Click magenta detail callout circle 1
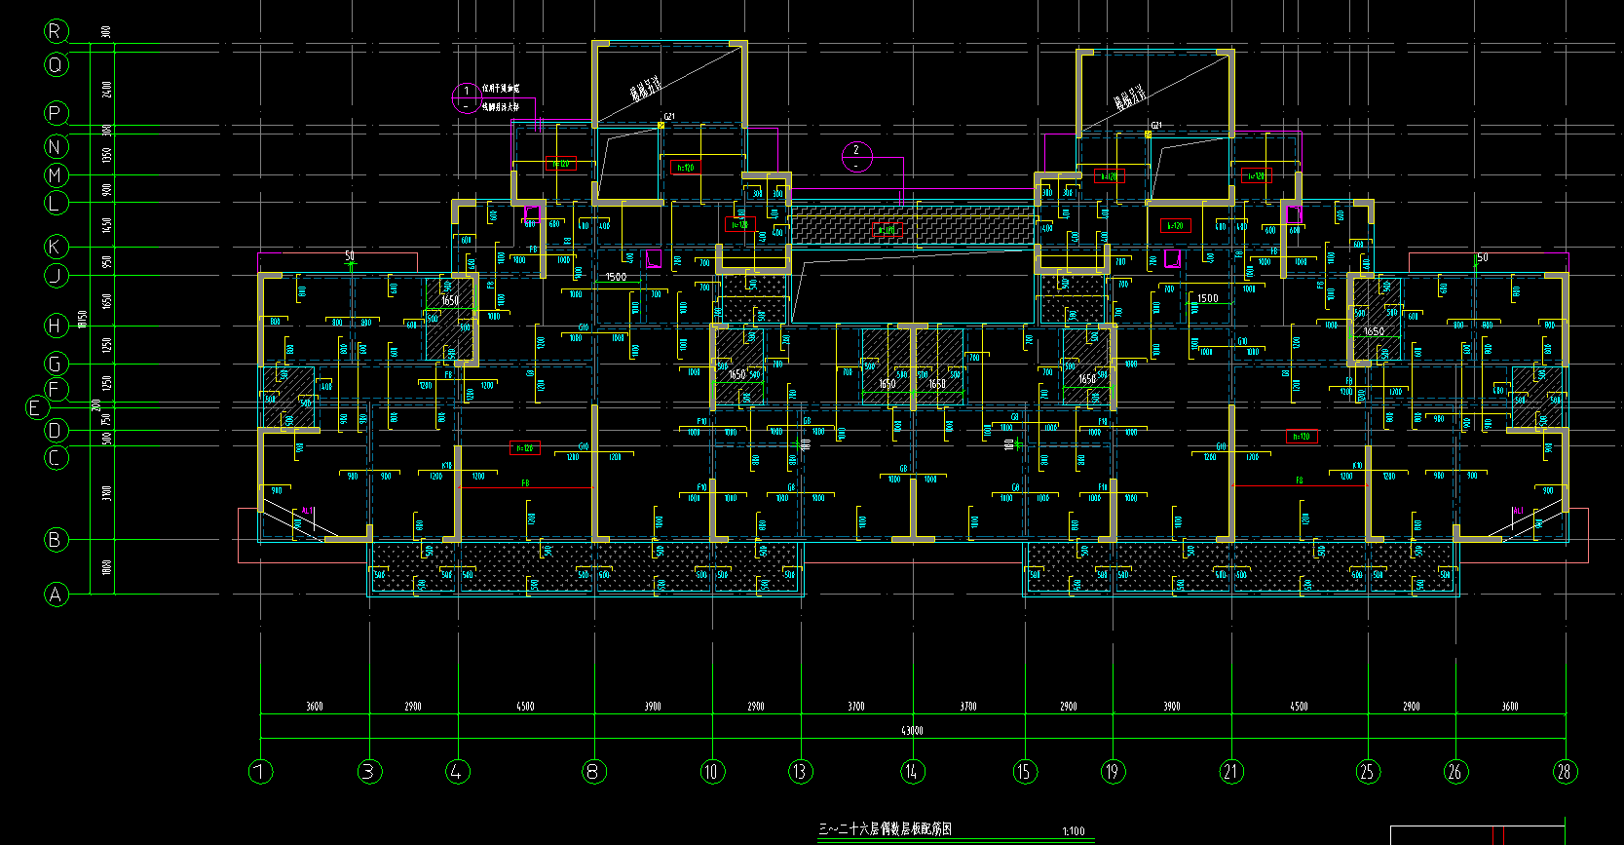The height and width of the screenshot is (845, 1624). (x=466, y=97)
